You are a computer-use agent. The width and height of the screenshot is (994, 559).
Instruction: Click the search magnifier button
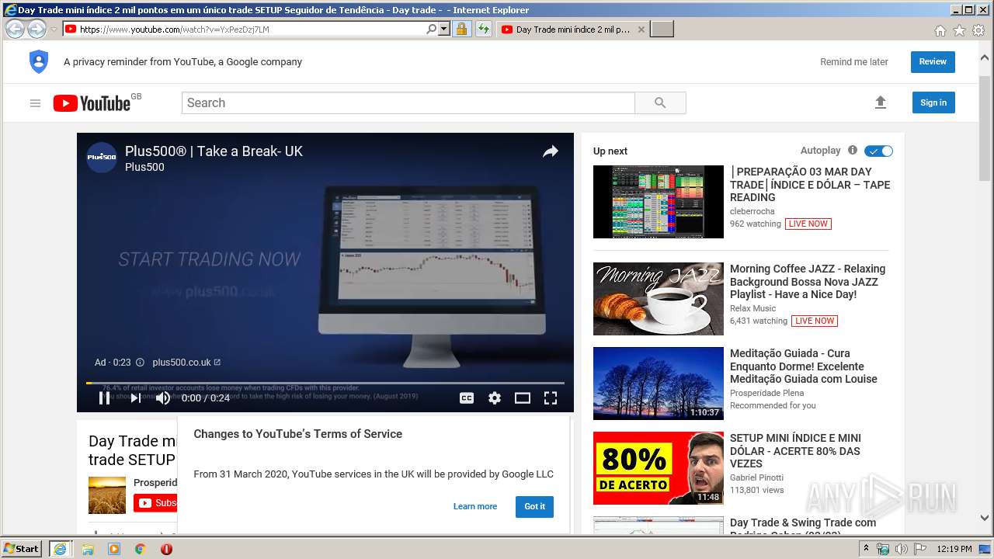[660, 102]
